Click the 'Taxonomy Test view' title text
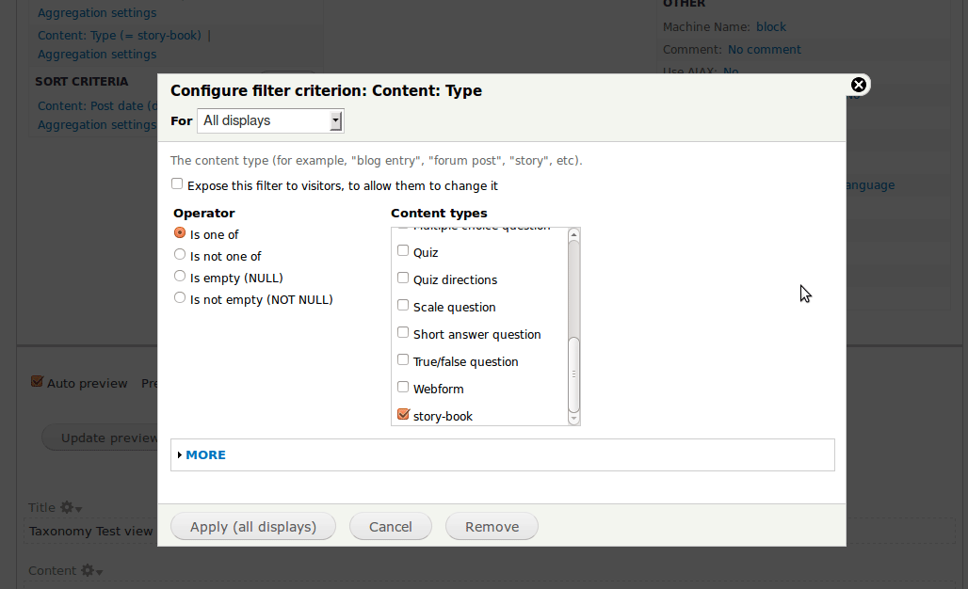 90,531
